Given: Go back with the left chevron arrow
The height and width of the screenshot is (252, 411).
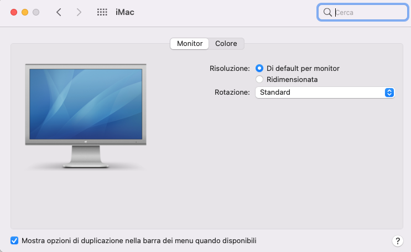Looking at the screenshot, I should tap(59, 12).
